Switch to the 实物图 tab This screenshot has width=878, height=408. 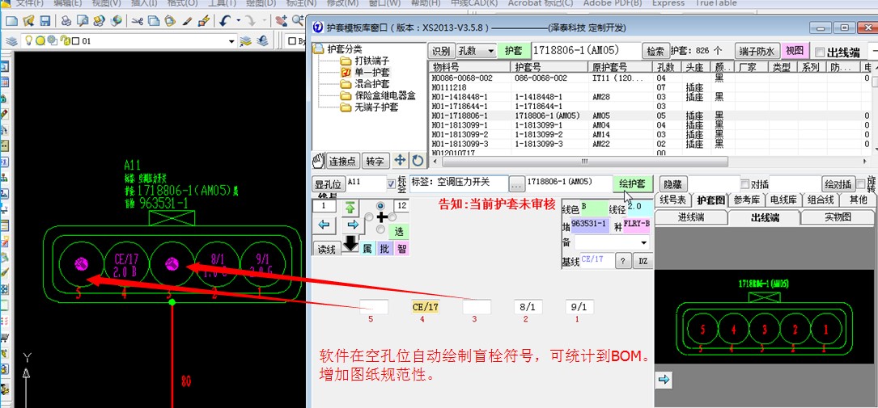(x=838, y=217)
